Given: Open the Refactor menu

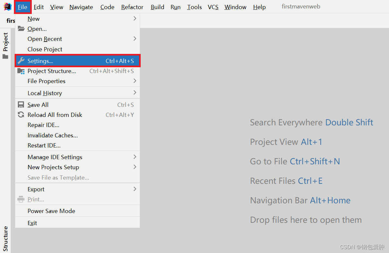Looking at the screenshot, I should click(132, 7).
